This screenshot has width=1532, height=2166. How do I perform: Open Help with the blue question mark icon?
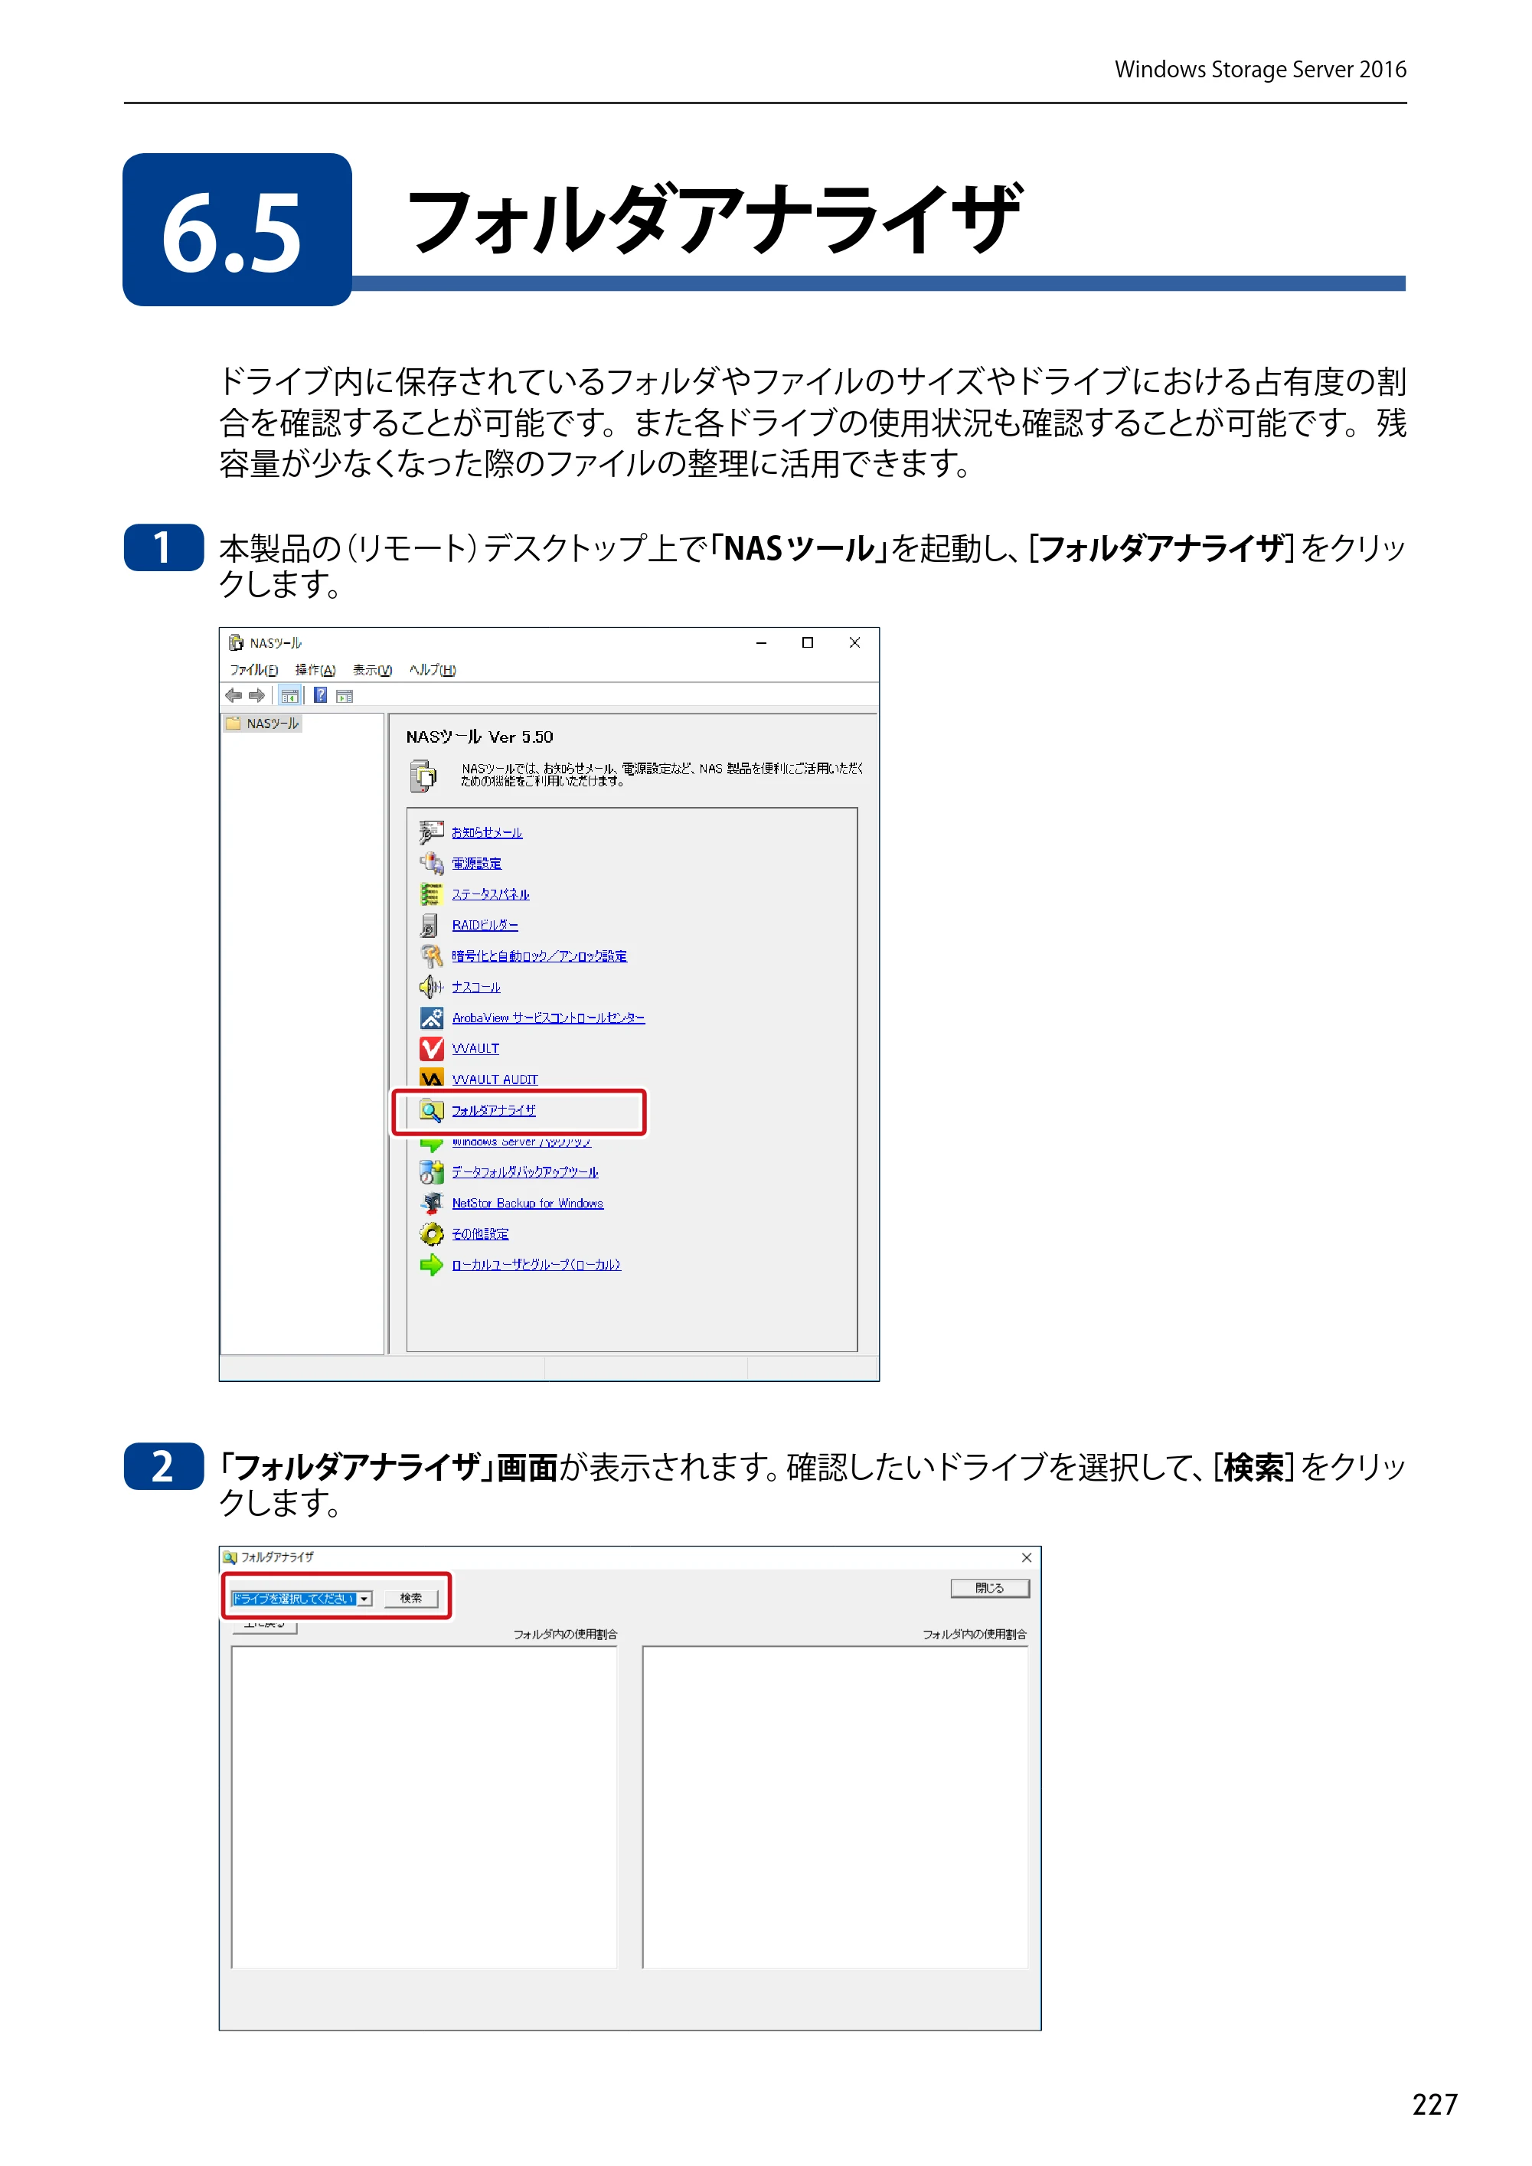pos(321,695)
